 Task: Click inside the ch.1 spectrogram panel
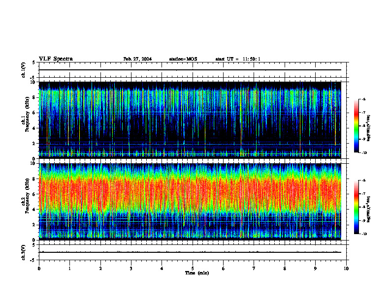190,120
